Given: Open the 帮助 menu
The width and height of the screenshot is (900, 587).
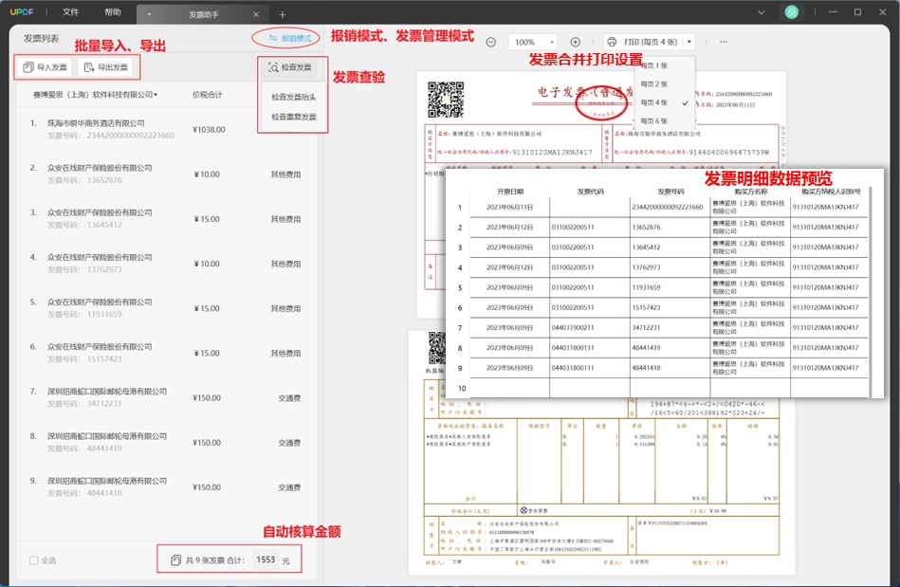Looking at the screenshot, I should point(113,12).
